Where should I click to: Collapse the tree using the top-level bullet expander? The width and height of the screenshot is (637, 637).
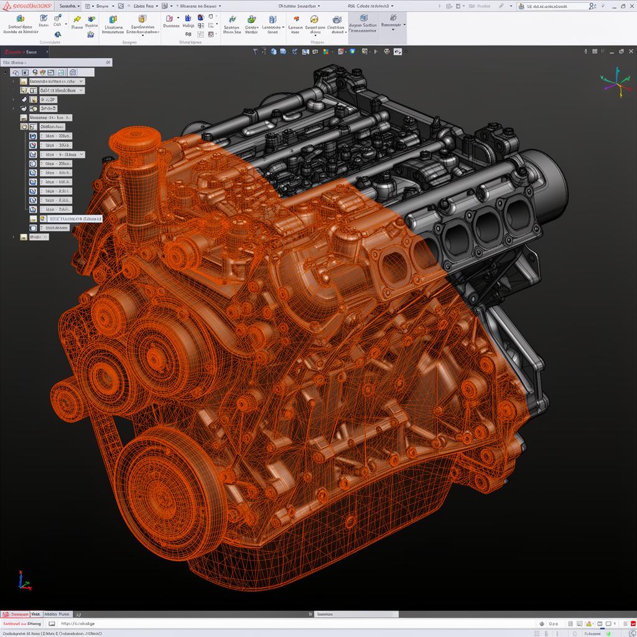point(5,72)
